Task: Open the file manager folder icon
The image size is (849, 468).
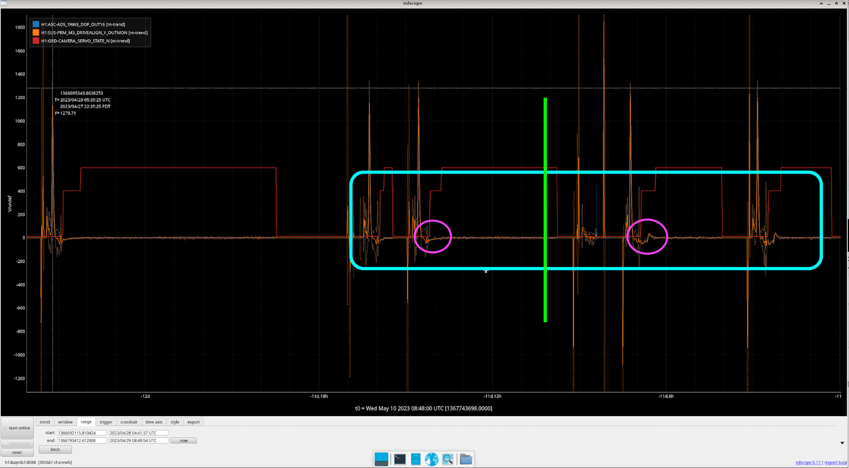Action: pyautogui.click(x=466, y=459)
